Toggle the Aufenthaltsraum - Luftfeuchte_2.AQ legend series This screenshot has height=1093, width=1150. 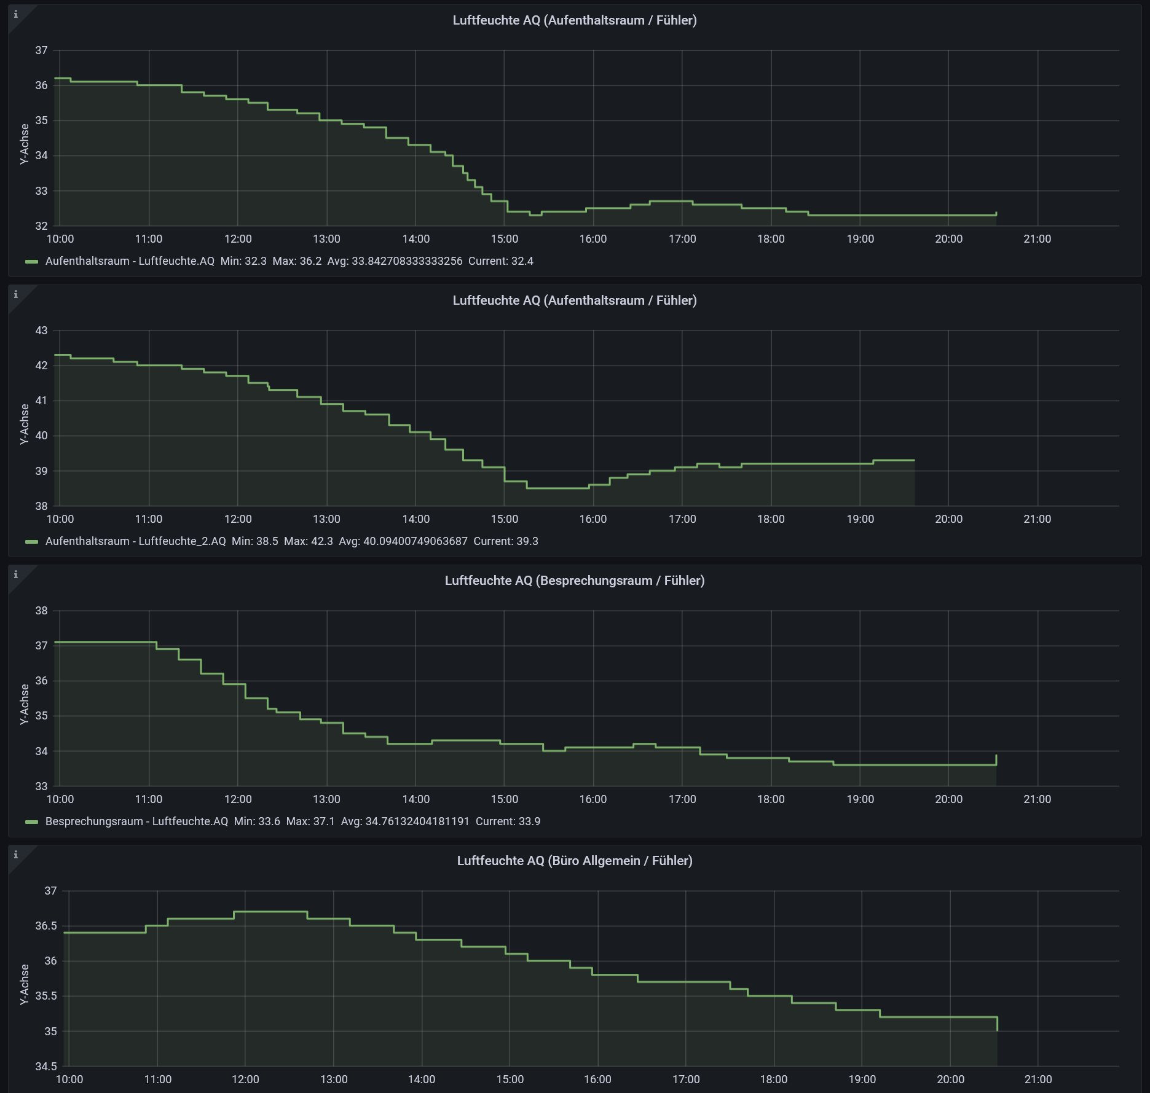[x=135, y=541]
